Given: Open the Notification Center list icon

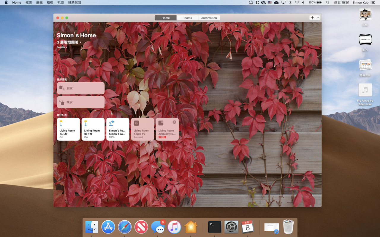Looking at the screenshot, I should point(373,2).
